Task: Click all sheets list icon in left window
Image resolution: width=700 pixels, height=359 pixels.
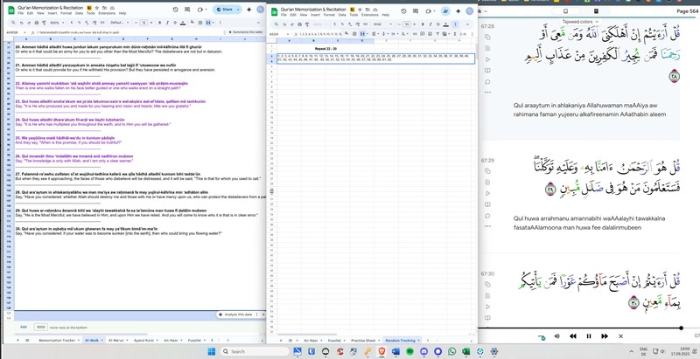Action: [x=27, y=341]
